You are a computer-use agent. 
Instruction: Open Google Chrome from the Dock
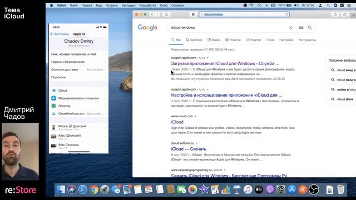click(94, 189)
